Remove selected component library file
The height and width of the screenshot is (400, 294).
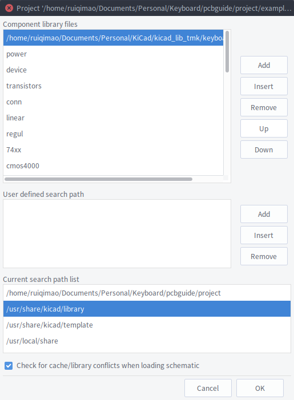pyautogui.click(x=264, y=108)
